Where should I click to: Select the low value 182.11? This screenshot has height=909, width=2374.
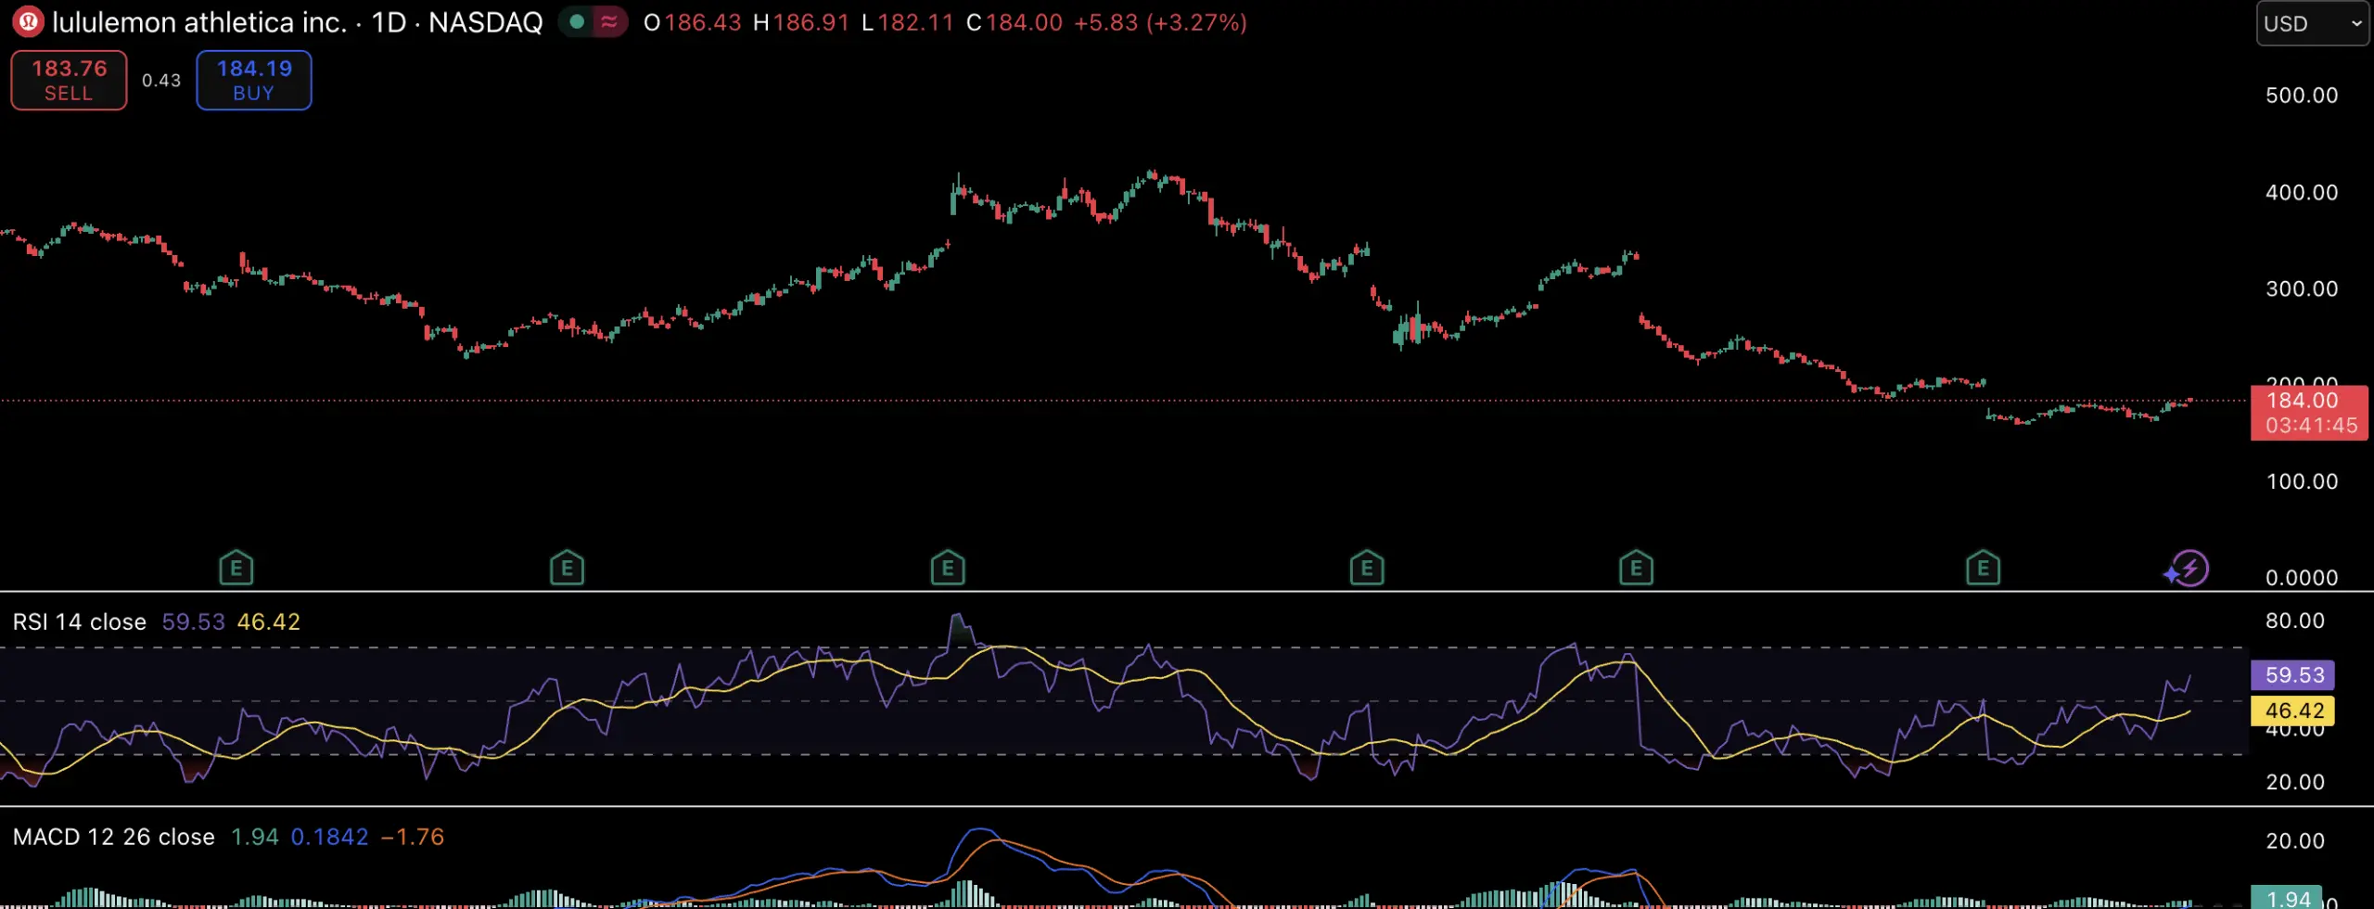(915, 22)
